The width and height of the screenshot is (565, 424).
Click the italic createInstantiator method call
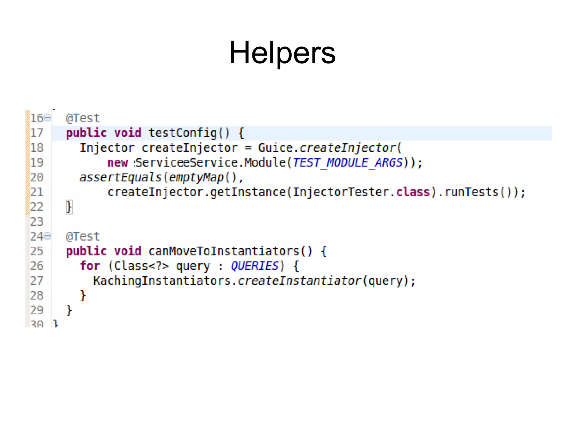pyautogui.click(x=300, y=281)
